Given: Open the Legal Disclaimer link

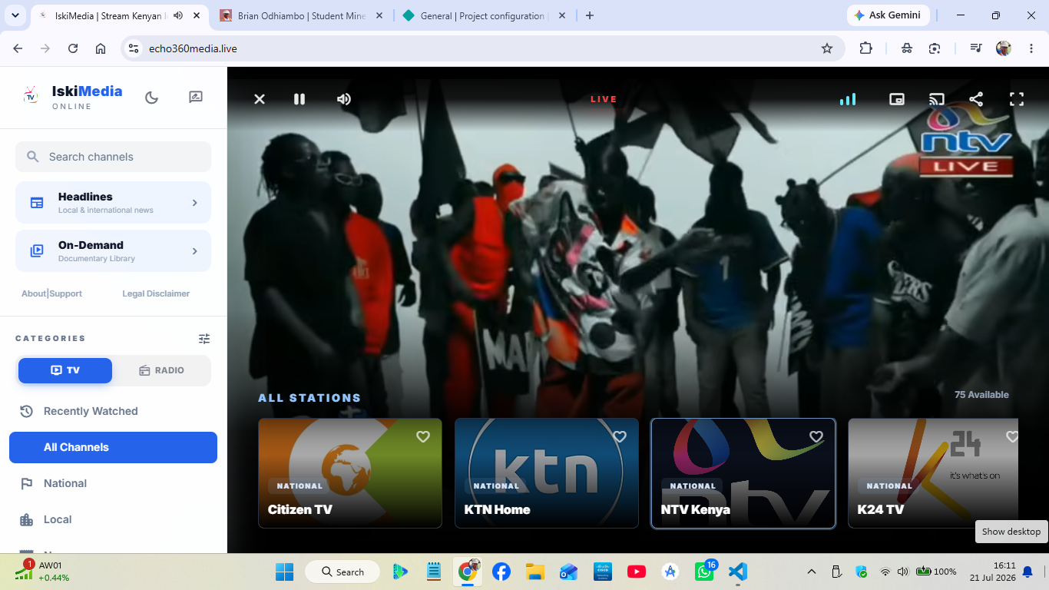Looking at the screenshot, I should [x=156, y=293].
